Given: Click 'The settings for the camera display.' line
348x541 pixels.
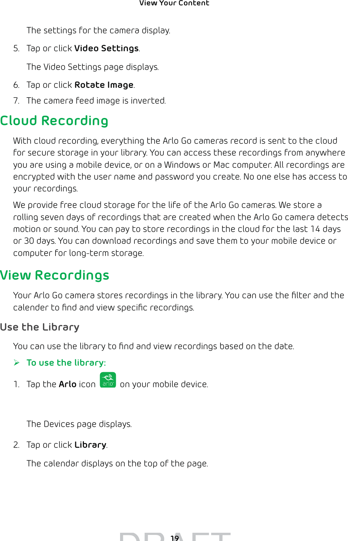Looking at the screenshot, I should coord(98,30).
